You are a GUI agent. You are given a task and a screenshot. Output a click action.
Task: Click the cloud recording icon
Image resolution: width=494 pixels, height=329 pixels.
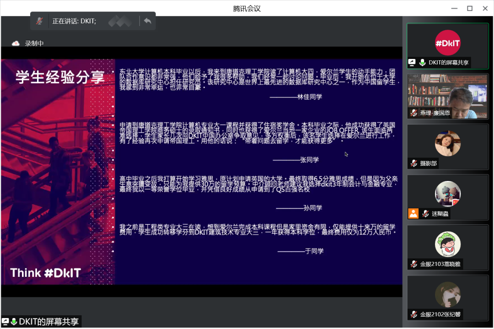(x=16, y=43)
